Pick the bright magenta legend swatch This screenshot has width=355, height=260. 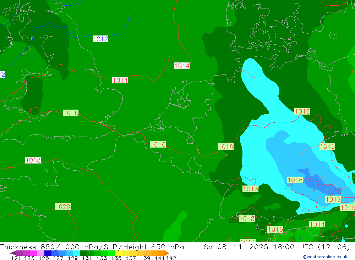pos(33,253)
